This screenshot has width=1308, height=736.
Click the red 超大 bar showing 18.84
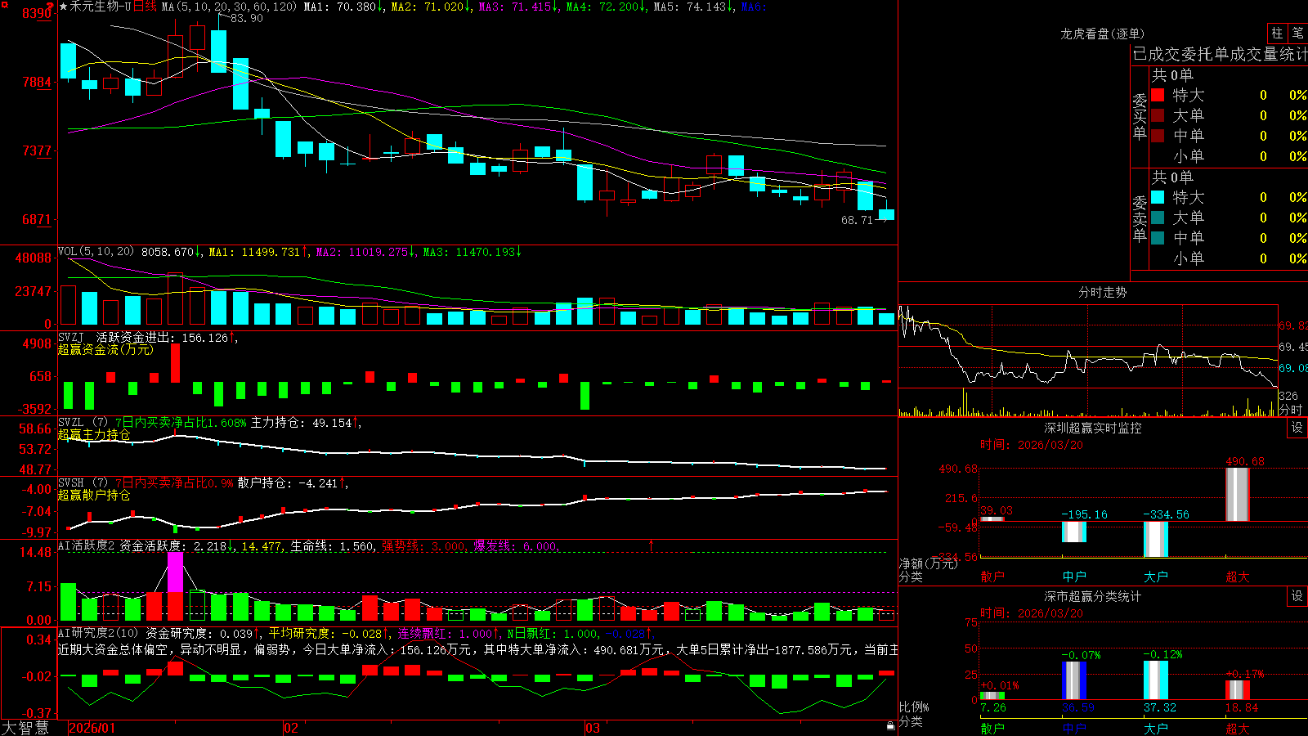[x=1238, y=690]
